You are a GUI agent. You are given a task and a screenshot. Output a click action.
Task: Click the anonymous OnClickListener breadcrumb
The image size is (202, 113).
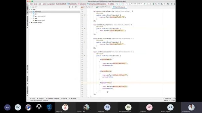tap(97, 4)
